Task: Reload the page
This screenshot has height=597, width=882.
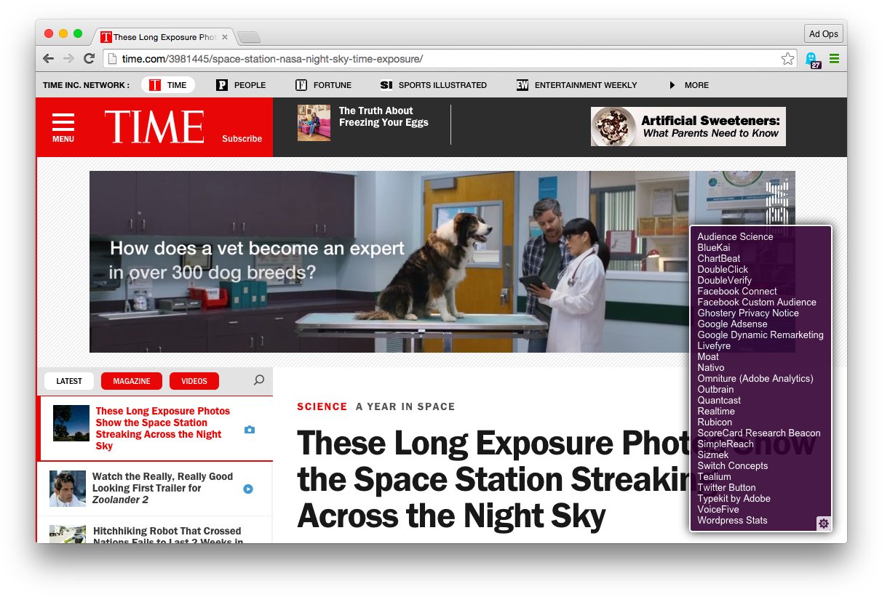Action: click(89, 59)
